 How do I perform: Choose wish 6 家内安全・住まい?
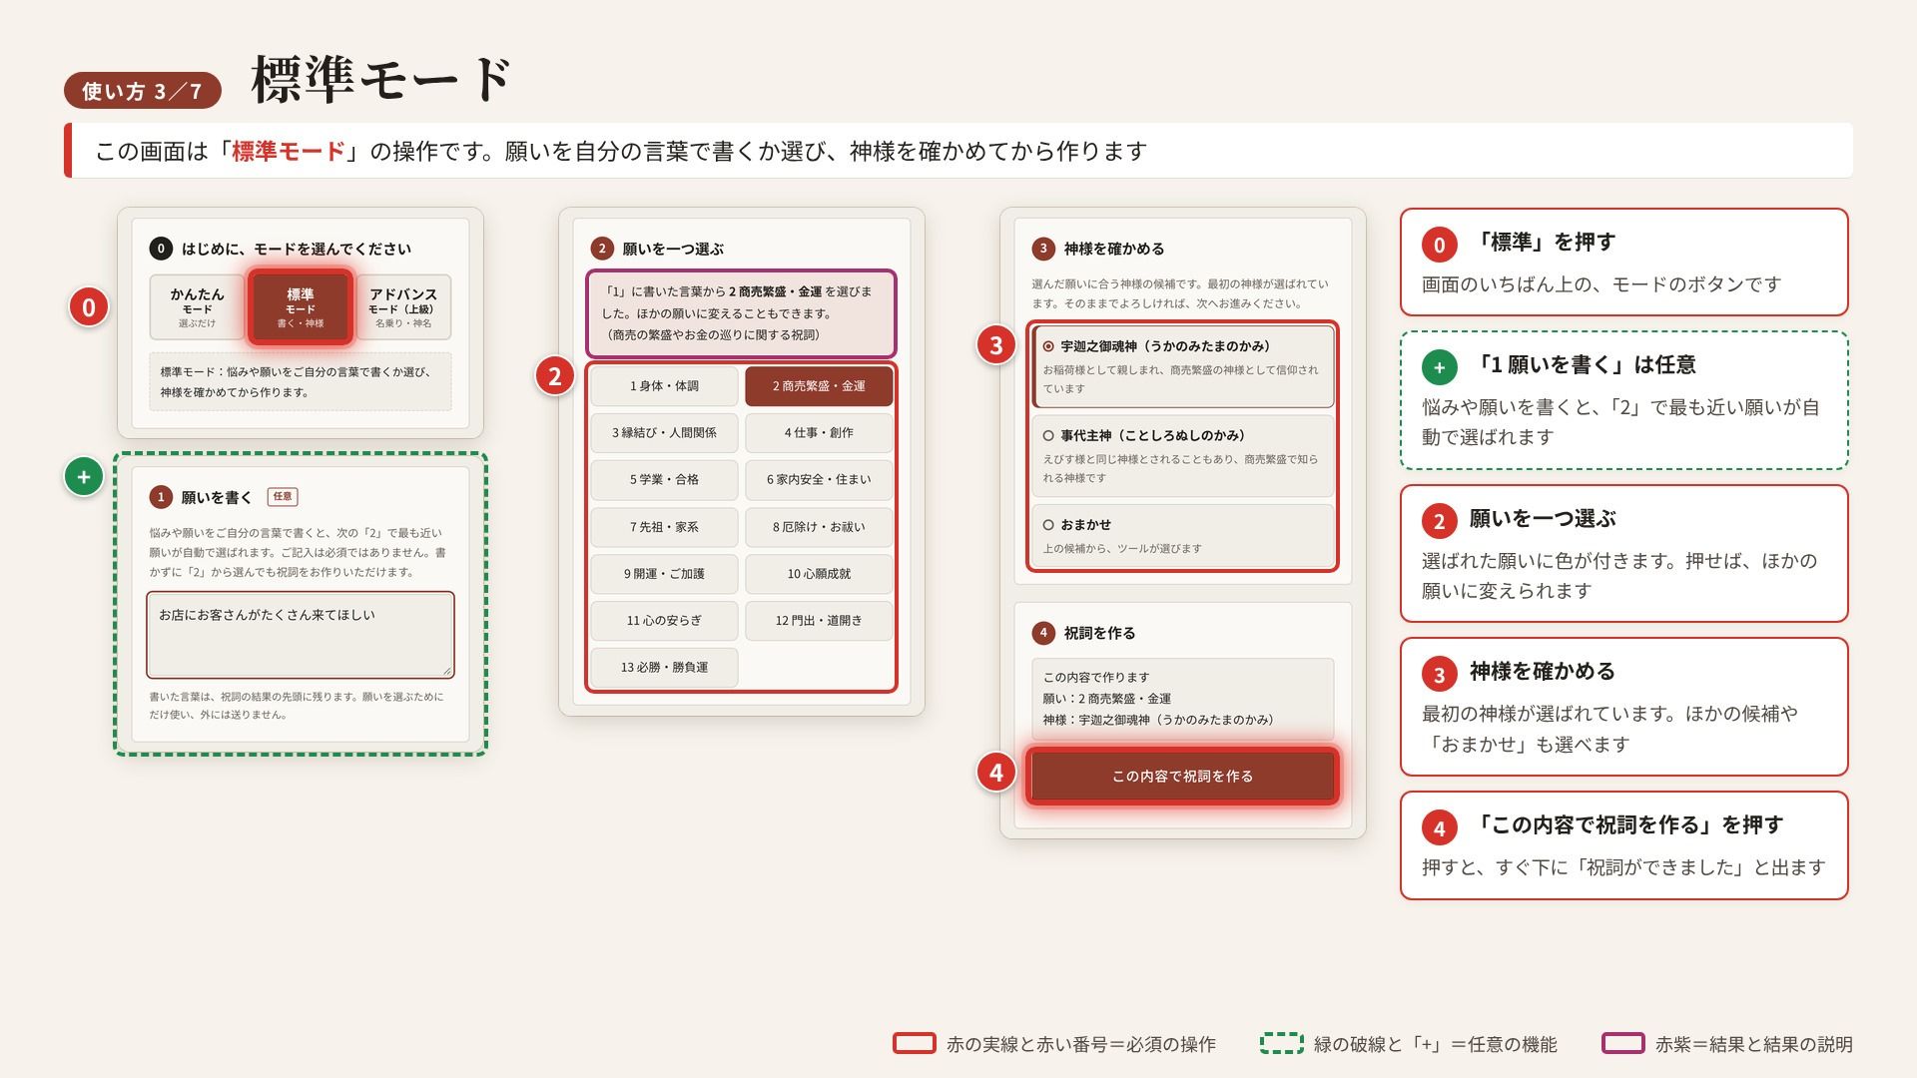(x=819, y=480)
